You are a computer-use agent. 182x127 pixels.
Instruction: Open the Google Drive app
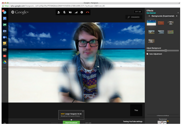5,62
